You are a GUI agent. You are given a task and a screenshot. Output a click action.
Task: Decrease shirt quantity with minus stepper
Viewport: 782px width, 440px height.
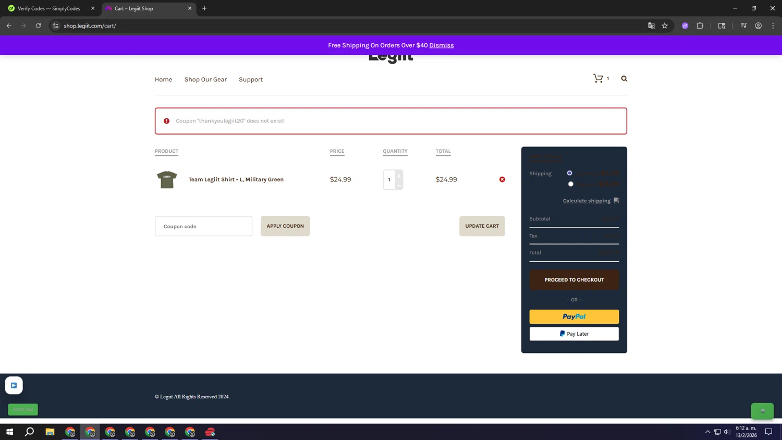pyautogui.click(x=399, y=185)
